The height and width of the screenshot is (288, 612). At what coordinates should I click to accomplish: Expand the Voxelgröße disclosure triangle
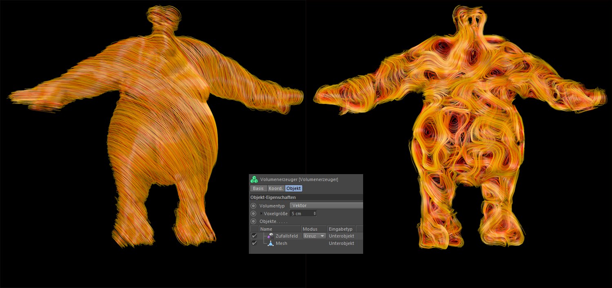(261, 214)
